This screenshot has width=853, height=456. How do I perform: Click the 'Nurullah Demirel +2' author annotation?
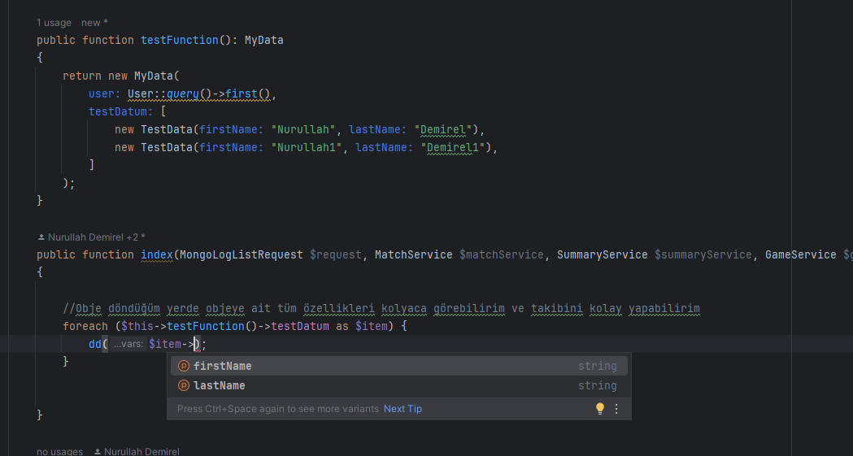tap(91, 237)
